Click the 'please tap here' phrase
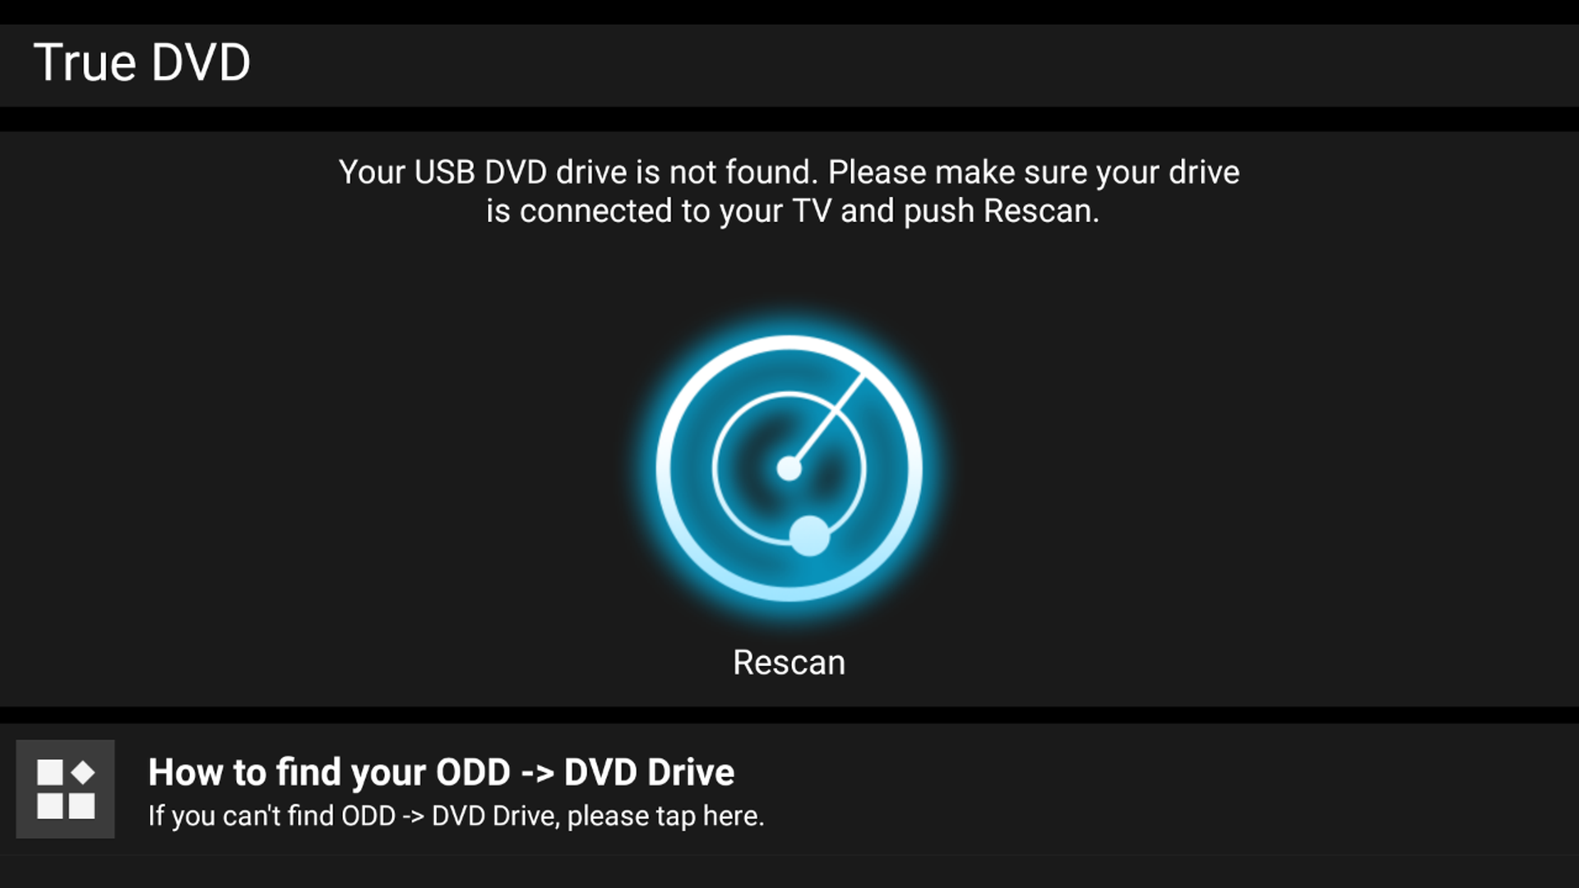Image resolution: width=1579 pixels, height=888 pixels. pyautogui.click(x=665, y=816)
